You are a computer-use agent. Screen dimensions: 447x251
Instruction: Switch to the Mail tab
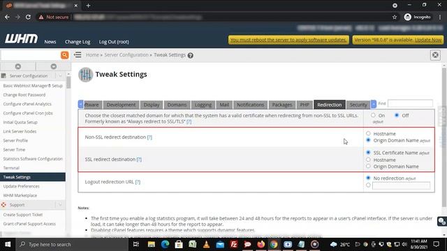coord(224,105)
